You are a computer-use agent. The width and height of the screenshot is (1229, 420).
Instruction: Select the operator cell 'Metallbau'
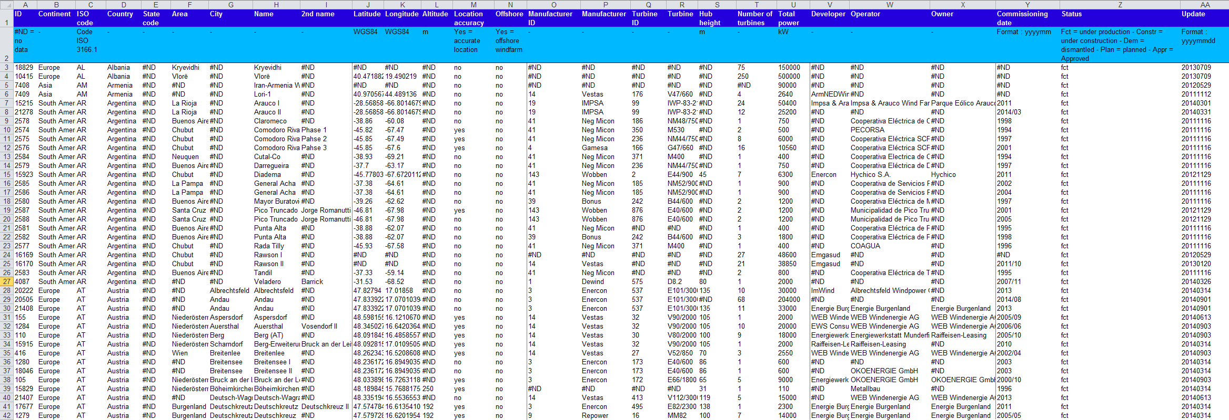[890, 388]
